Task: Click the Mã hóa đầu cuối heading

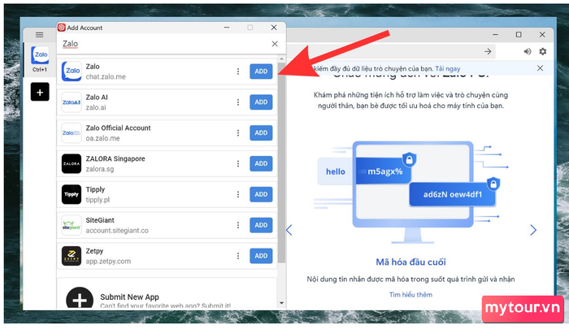Action: 410,262
